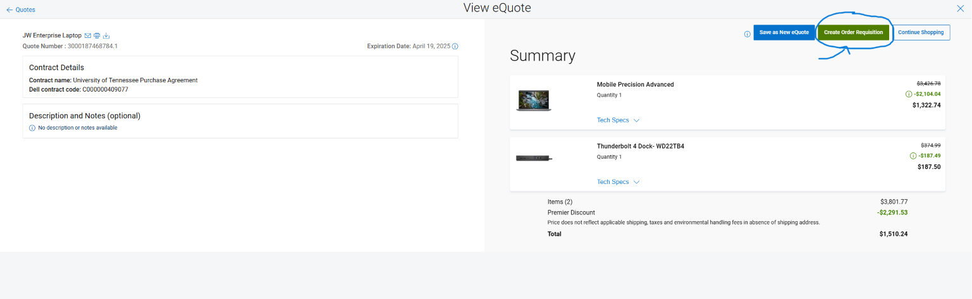972x299 pixels.
Task: Download the eQuote file
Action: pos(106,35)
